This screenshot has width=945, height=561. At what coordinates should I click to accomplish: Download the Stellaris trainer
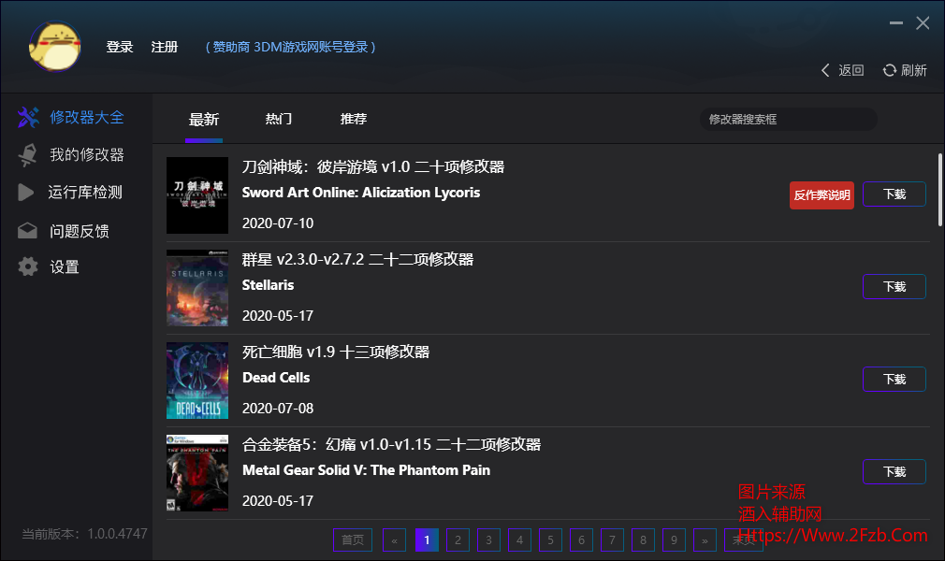point(894,286)
